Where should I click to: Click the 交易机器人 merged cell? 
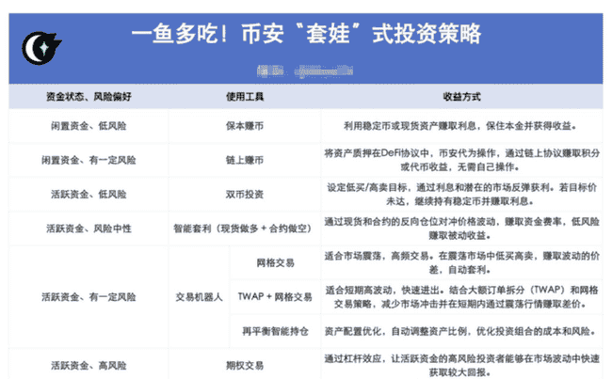[199, 297]
